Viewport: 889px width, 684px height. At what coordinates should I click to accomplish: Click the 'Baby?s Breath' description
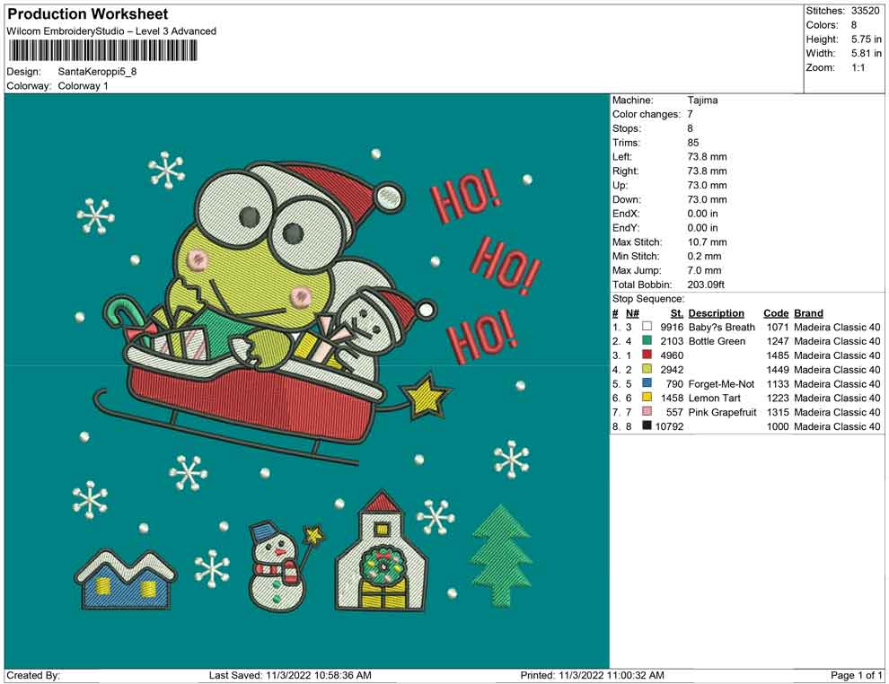722,327
